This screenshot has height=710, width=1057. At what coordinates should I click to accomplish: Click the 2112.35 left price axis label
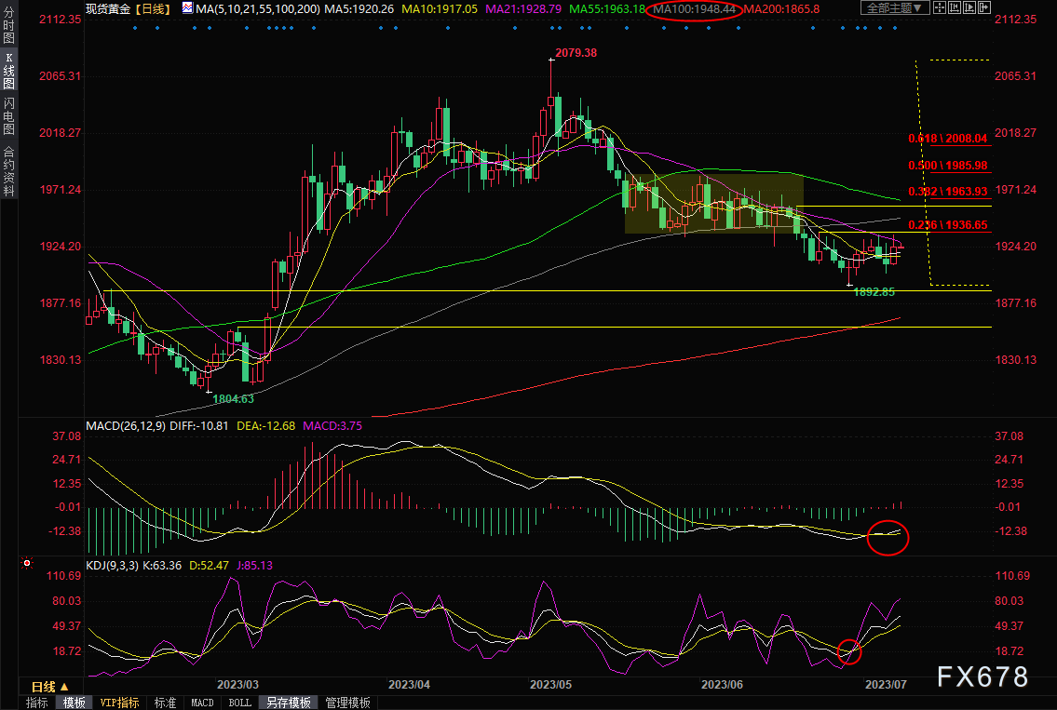(60, 20)
